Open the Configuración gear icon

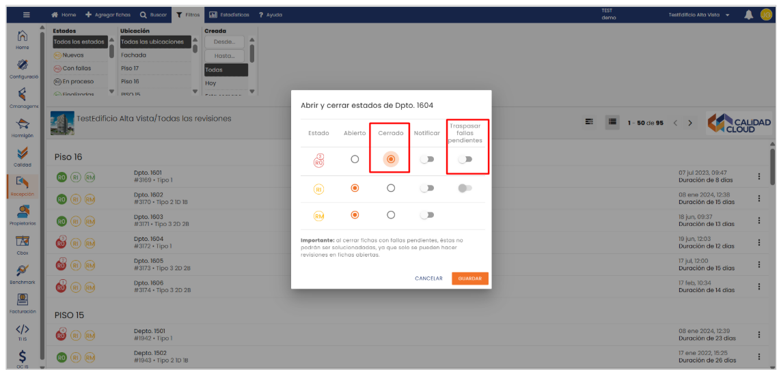(22, 66)
